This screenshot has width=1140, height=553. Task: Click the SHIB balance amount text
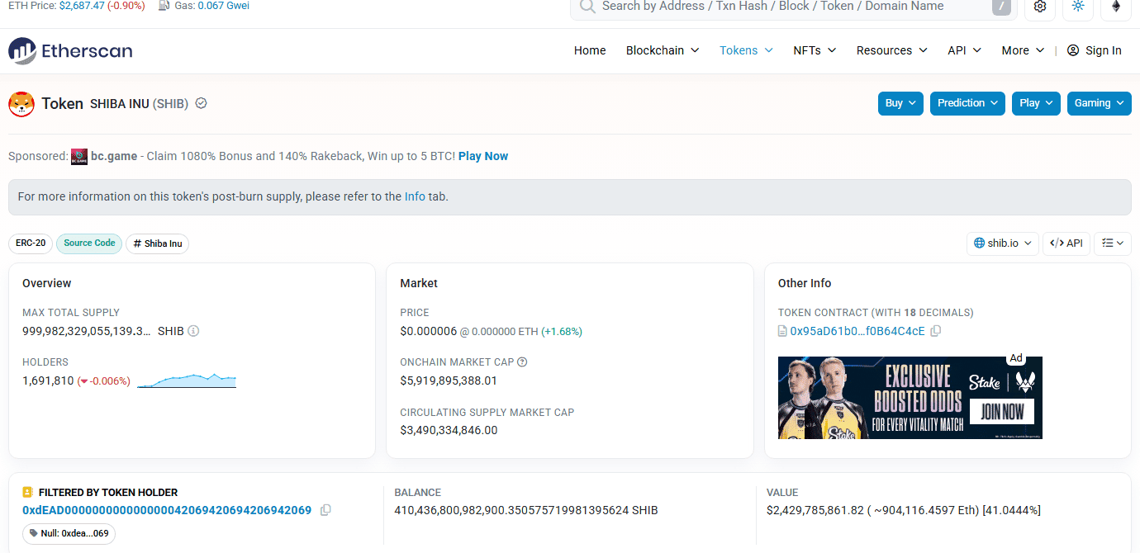[x=526, y=510]
